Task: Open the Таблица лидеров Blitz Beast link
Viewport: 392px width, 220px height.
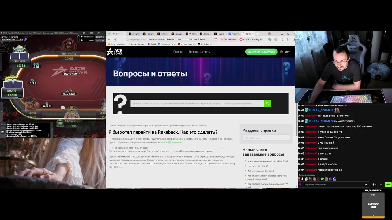Action: click(x=261, y=171)
